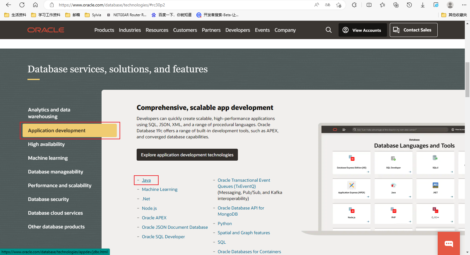Open Oracle Database API for MongoDB link

241,211
